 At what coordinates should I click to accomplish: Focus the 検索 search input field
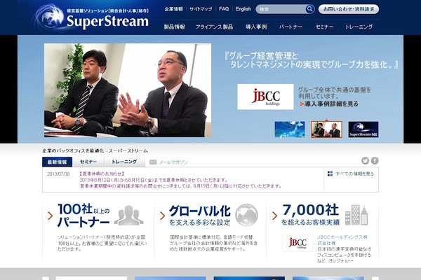point(281,9)
